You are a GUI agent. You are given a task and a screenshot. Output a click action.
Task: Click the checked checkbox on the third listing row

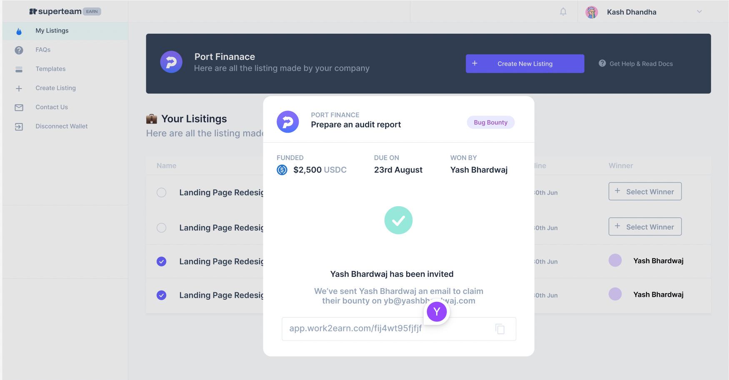162,262
